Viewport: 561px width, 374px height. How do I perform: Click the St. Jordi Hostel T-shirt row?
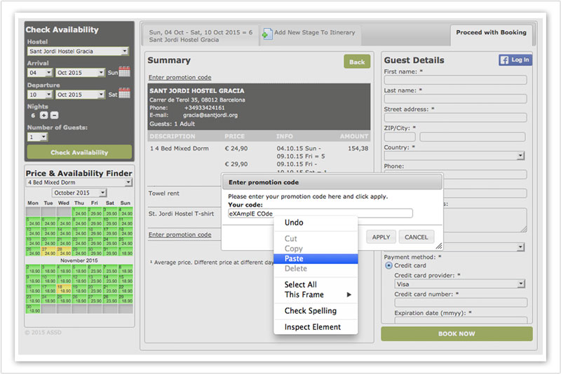pos(181,214)
